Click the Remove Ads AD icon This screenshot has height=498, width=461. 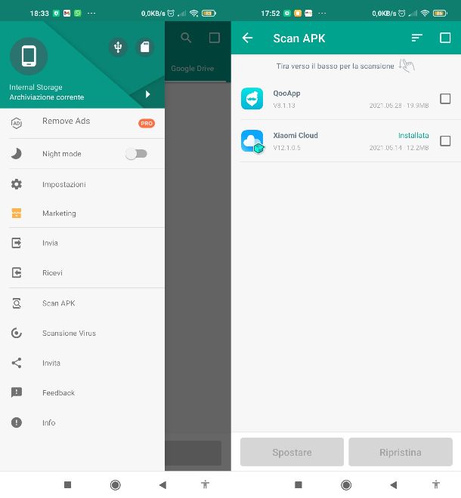click(x=17, y=123)
